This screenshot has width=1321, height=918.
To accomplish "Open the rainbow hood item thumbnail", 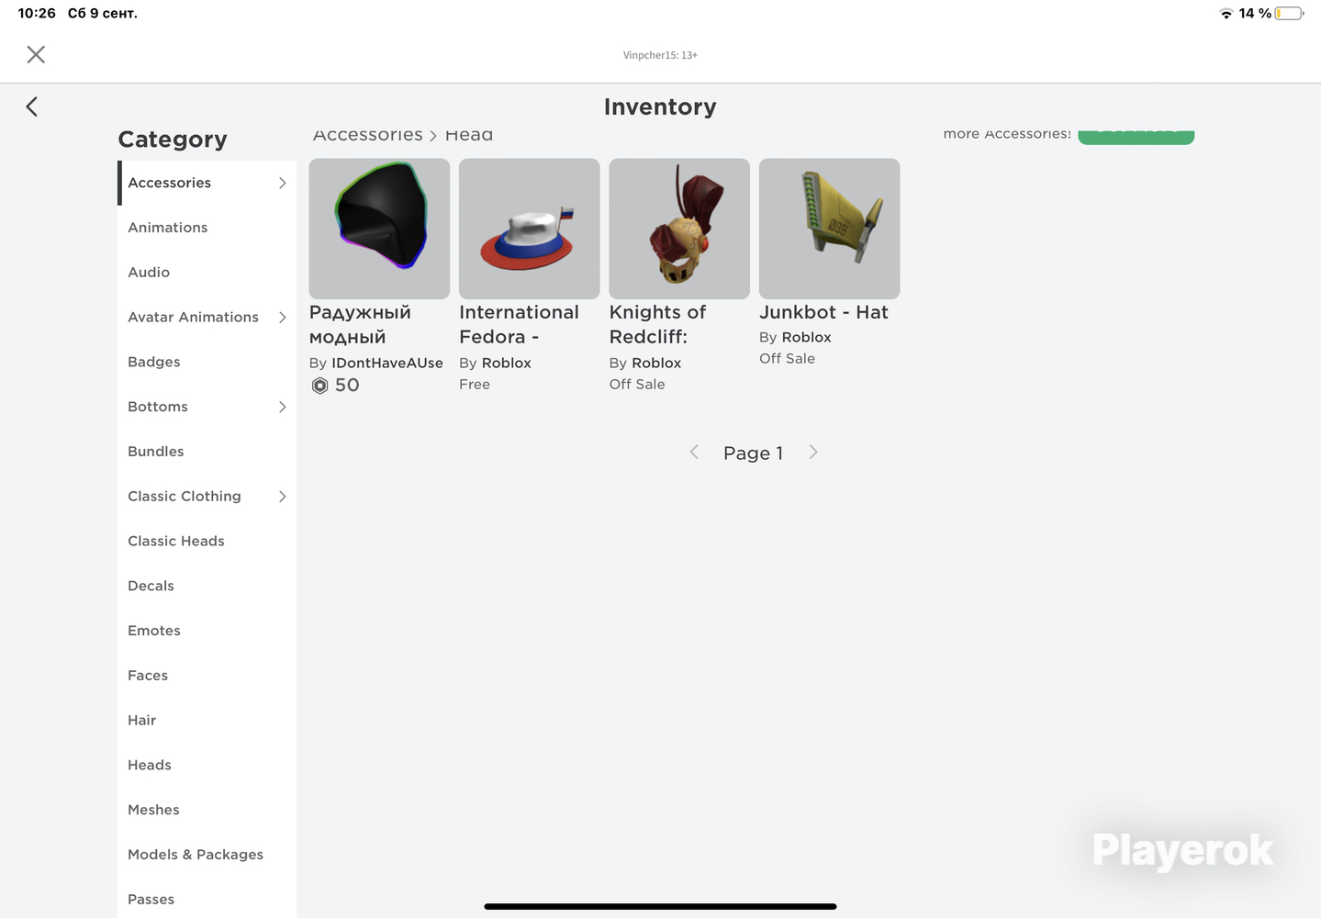I will click(x=379, y=229).
